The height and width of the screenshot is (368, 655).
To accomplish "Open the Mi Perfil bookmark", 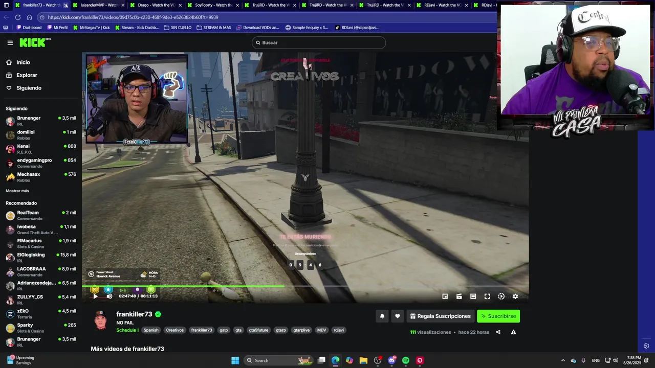I will (57, 28).
